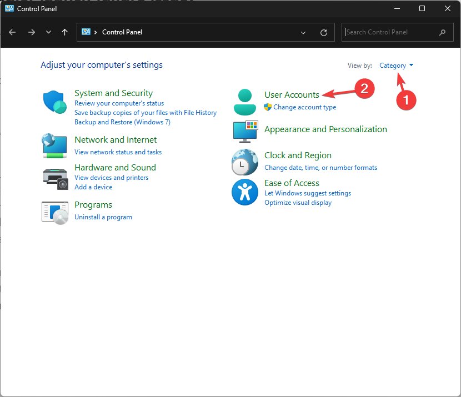Click the search magnifier icon
This screenshot has width=461, height=397.
click(x=442, y=32)
